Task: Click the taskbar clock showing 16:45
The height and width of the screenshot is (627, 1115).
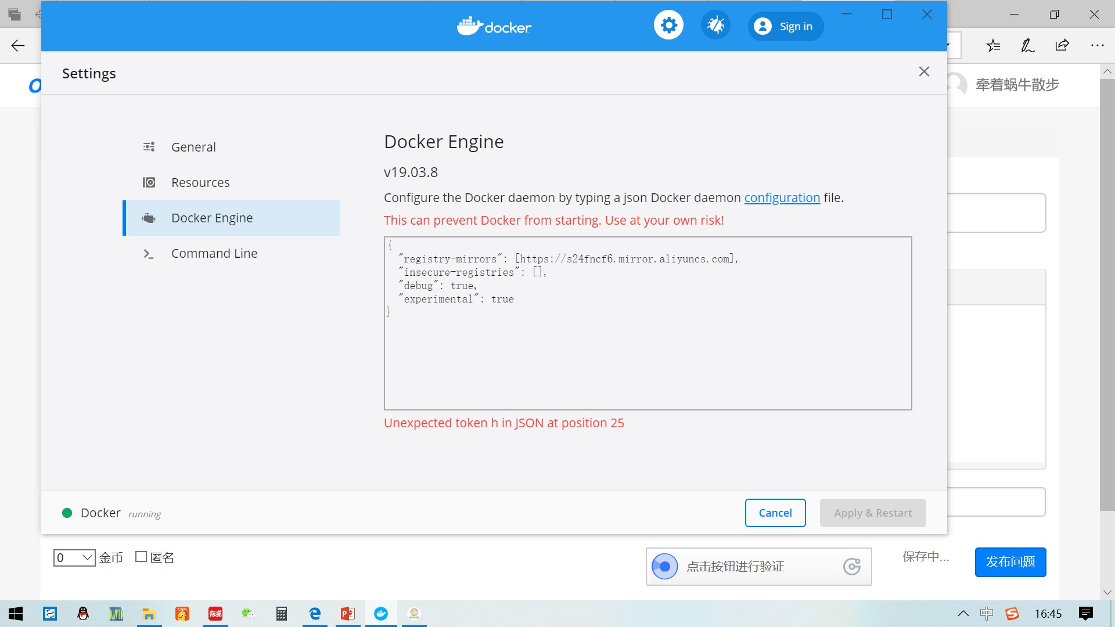Action: [1048, 614]
